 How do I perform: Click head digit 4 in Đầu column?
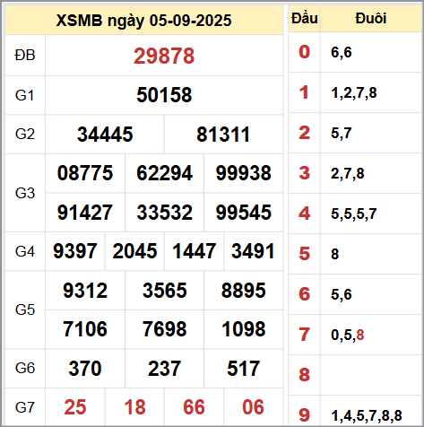pos(304,213)
